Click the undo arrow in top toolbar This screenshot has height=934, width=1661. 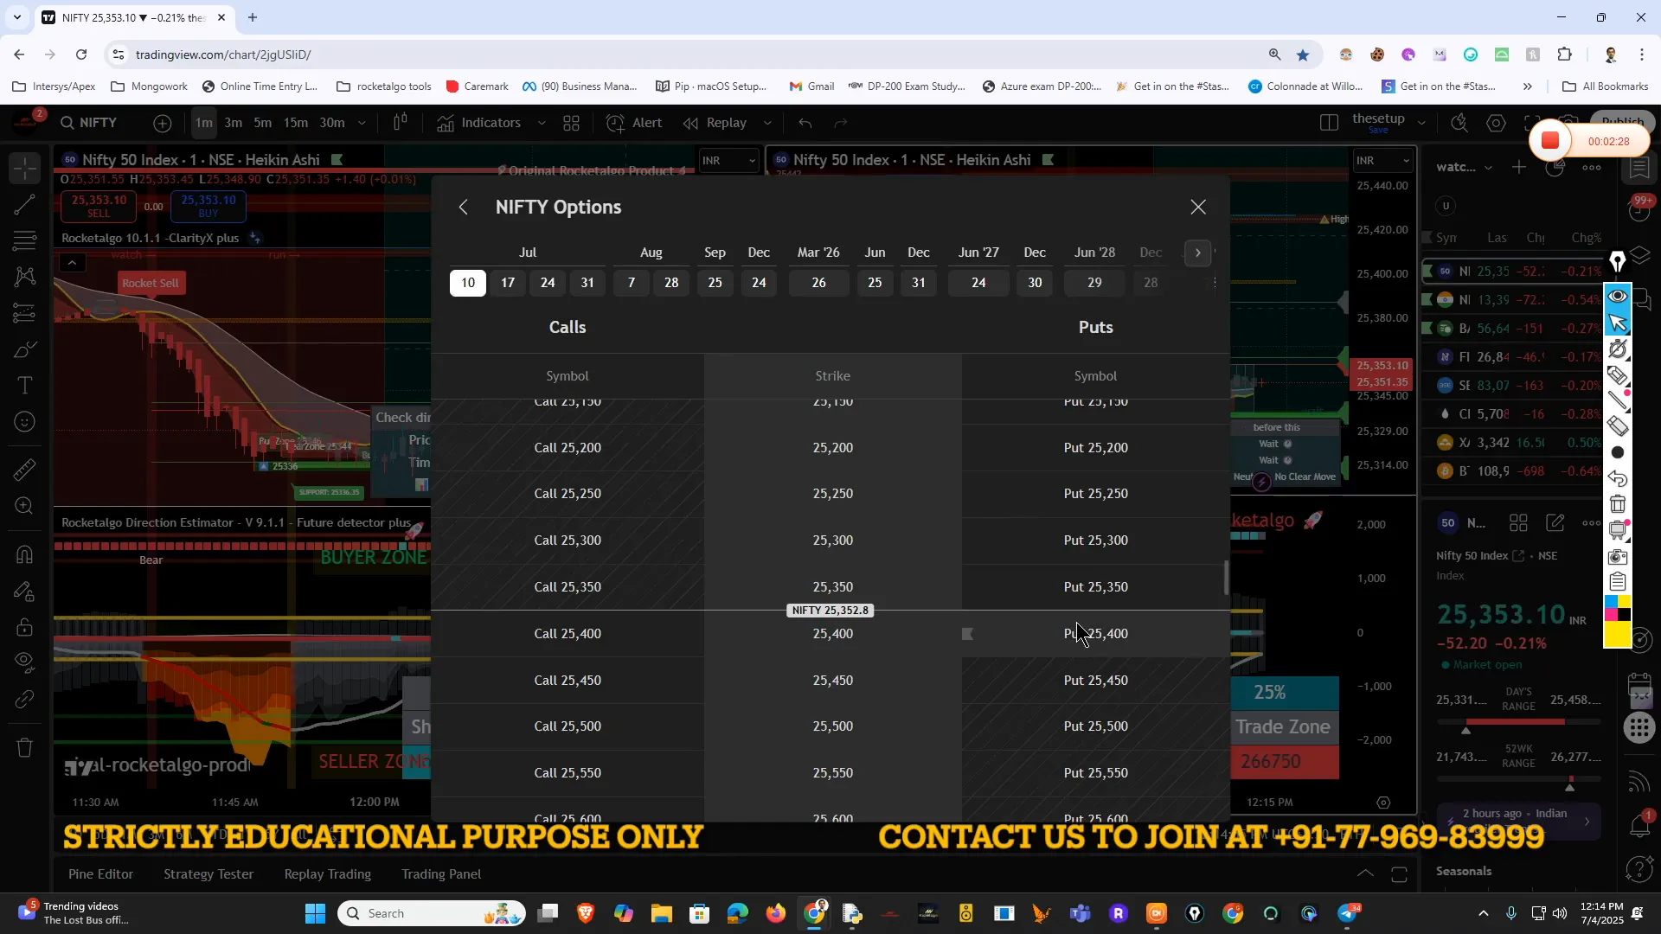tap(805, 123)
